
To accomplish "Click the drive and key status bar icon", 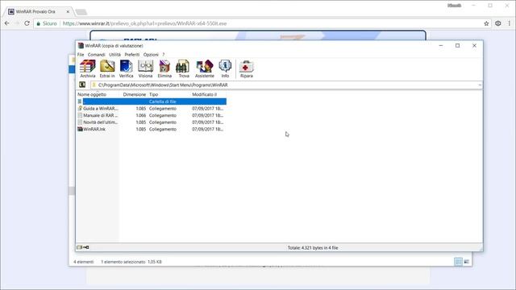I will pyautogui.click(x=83, y=247).
